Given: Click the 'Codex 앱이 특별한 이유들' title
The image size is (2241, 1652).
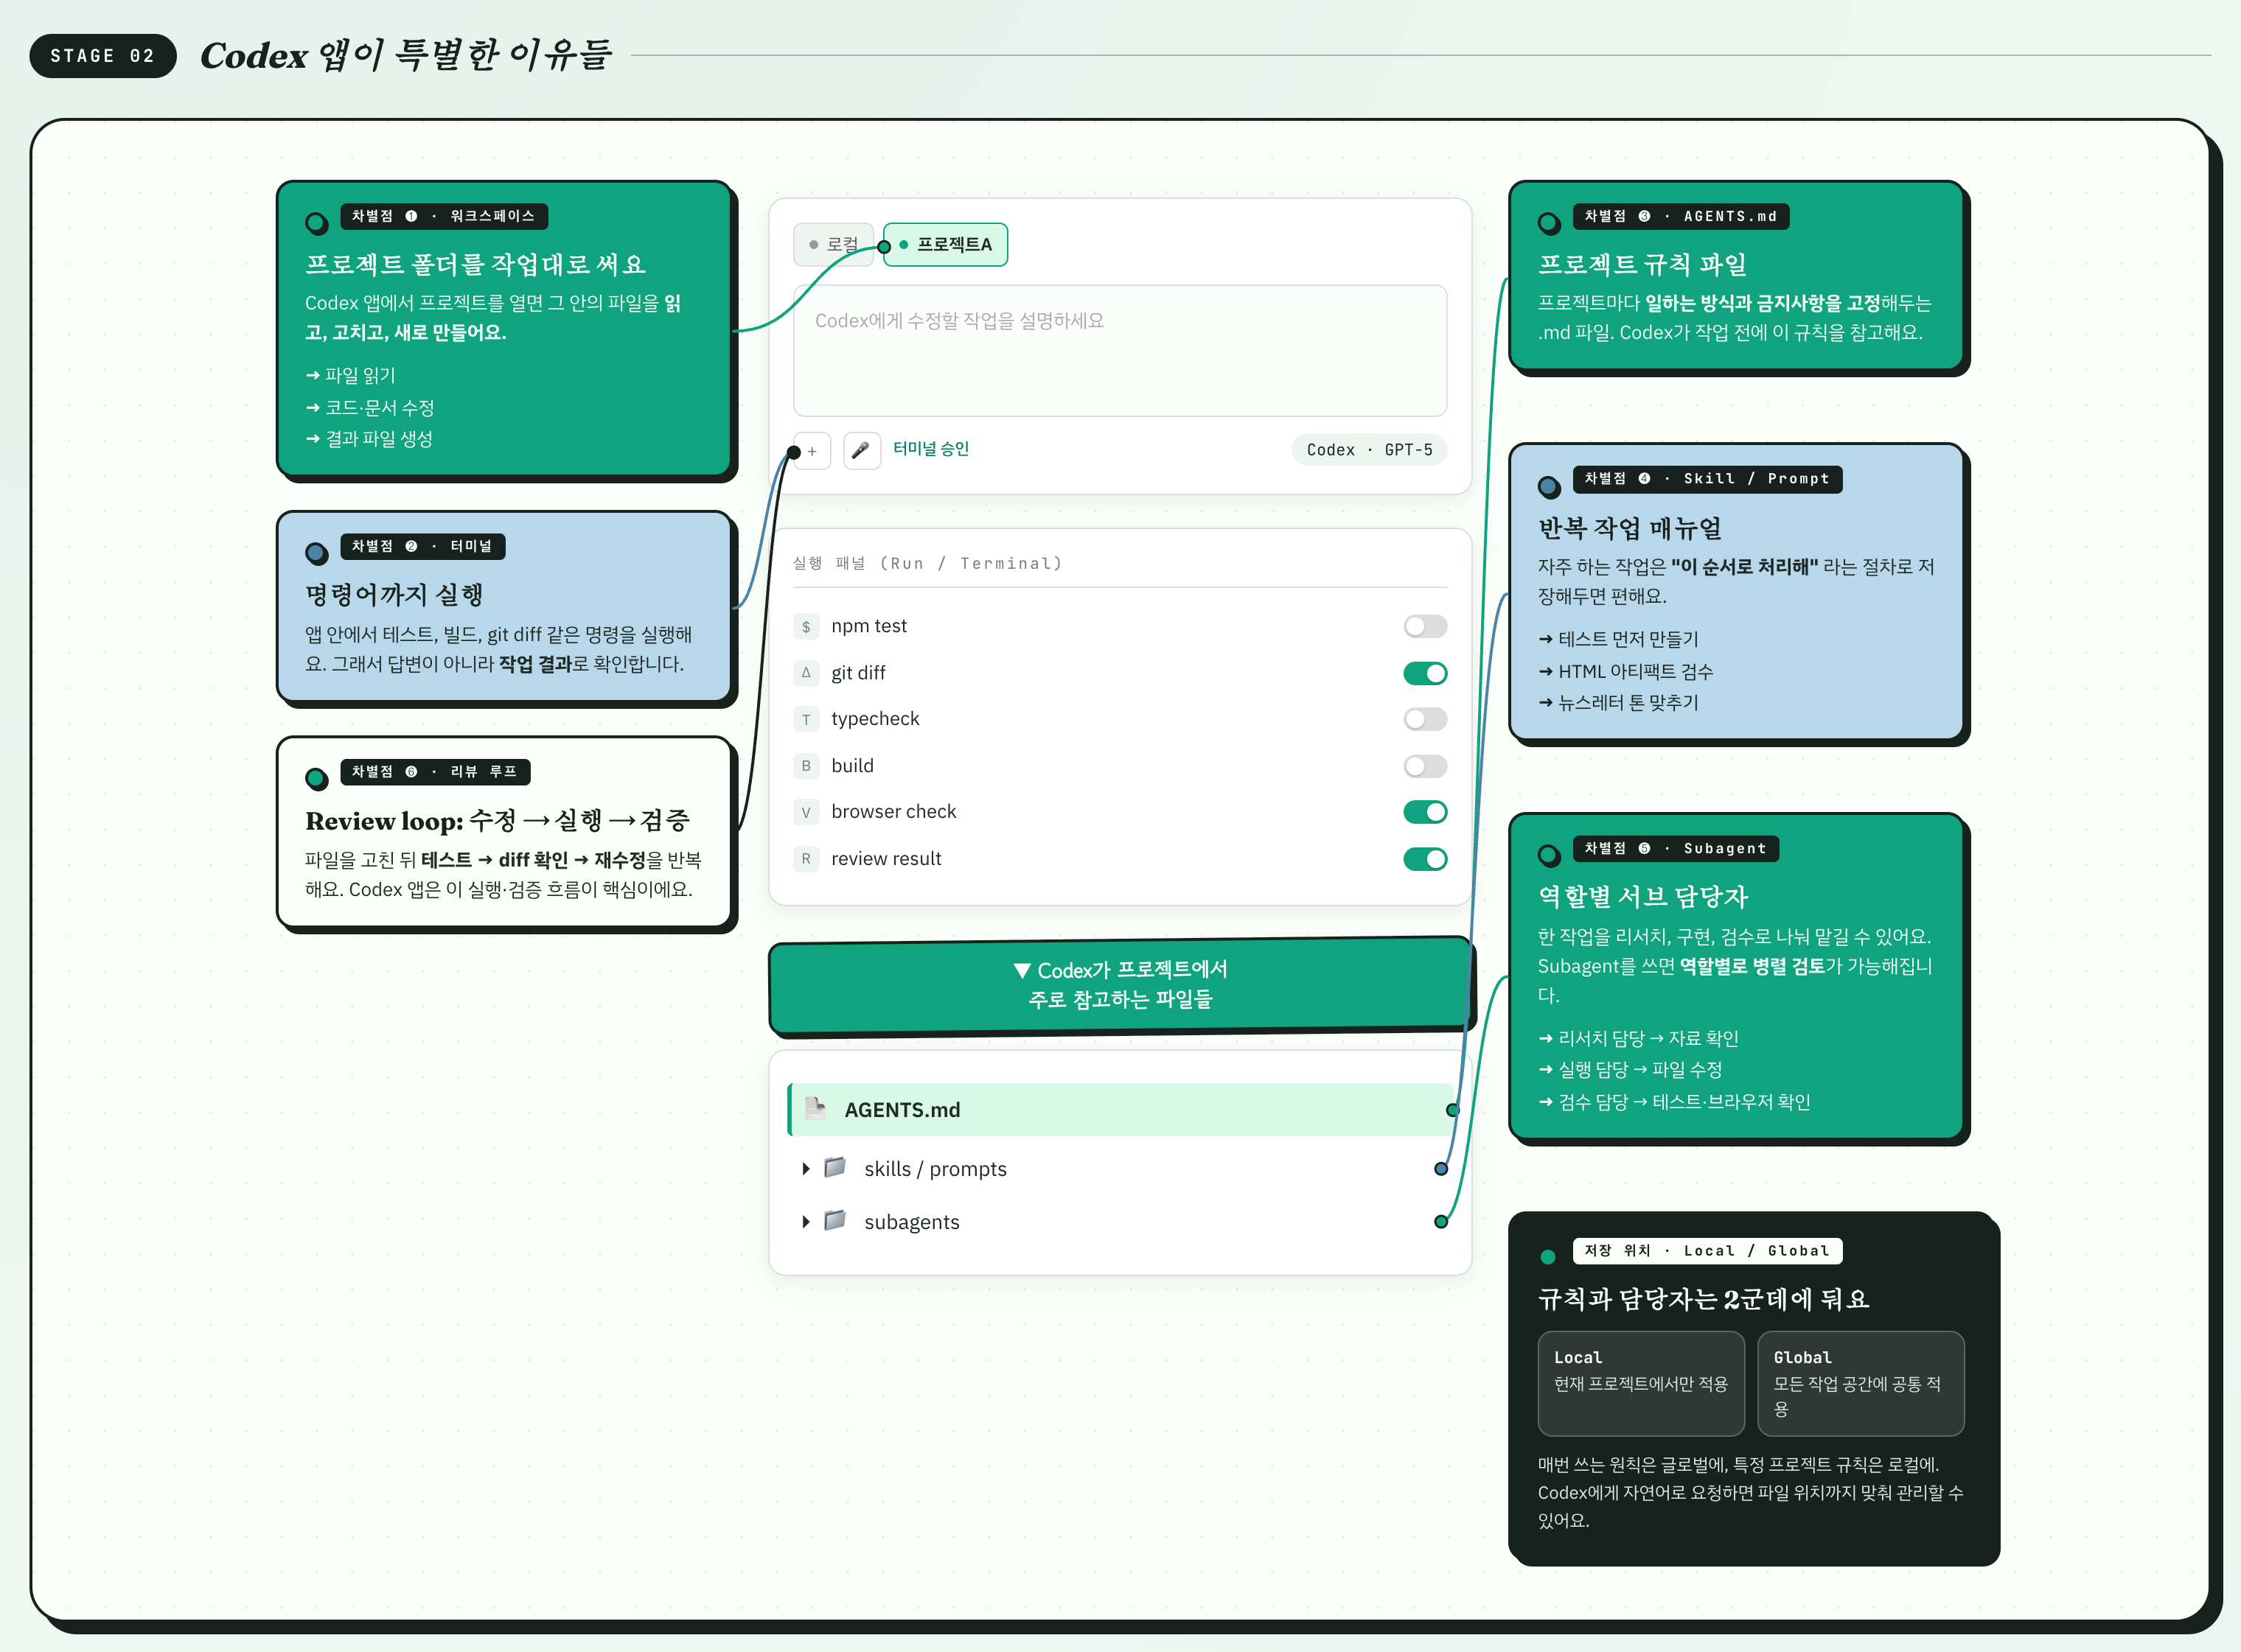Looking at the screenshot, I should coord(405,55).
